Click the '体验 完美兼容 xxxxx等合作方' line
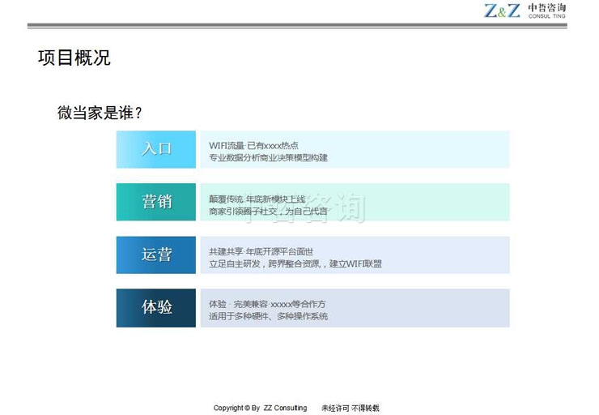 pyautogui.click(x=267, y=304)
